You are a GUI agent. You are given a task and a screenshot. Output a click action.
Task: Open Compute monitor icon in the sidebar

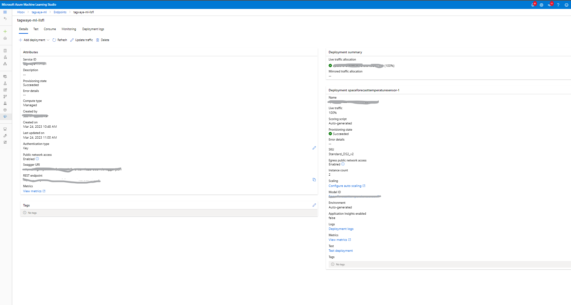5,129
